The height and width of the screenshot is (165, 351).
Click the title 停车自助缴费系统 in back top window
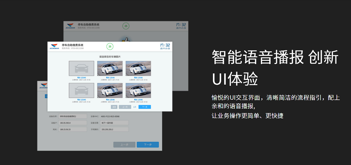click(x=89, y=24)
